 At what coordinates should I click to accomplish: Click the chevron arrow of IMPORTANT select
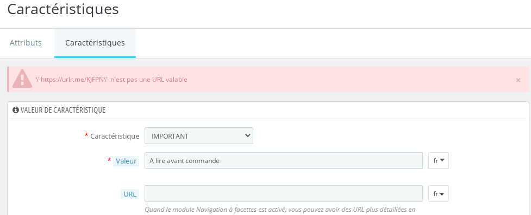(x=247, y=136)
